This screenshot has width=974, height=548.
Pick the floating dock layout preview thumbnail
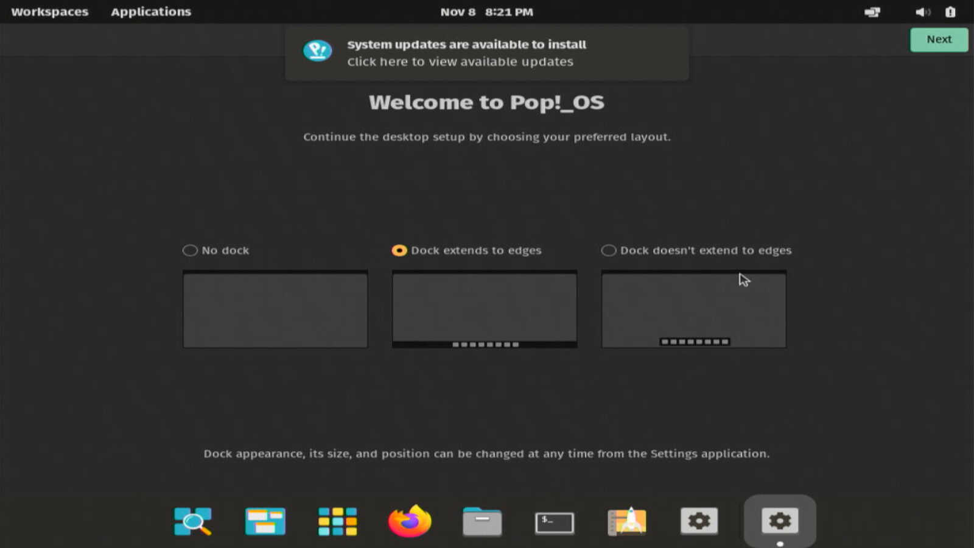coord(694,309)
